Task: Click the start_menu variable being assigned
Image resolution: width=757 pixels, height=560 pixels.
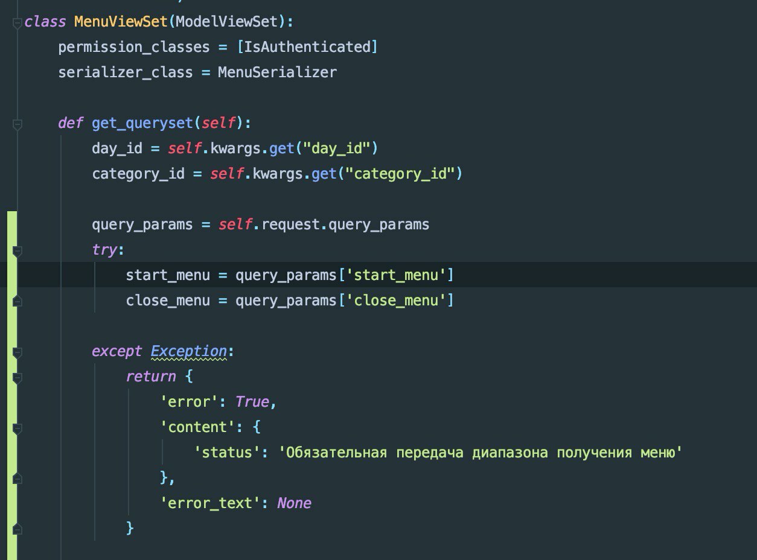Action: 168,276
